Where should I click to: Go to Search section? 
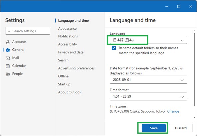point(63,60)
